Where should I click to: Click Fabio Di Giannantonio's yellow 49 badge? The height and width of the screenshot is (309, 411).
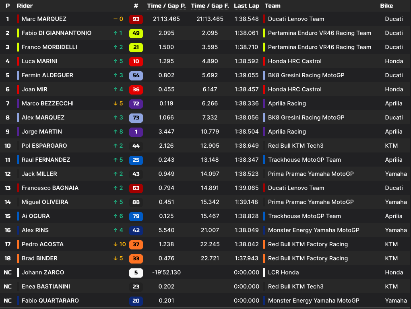pos(136,33)
